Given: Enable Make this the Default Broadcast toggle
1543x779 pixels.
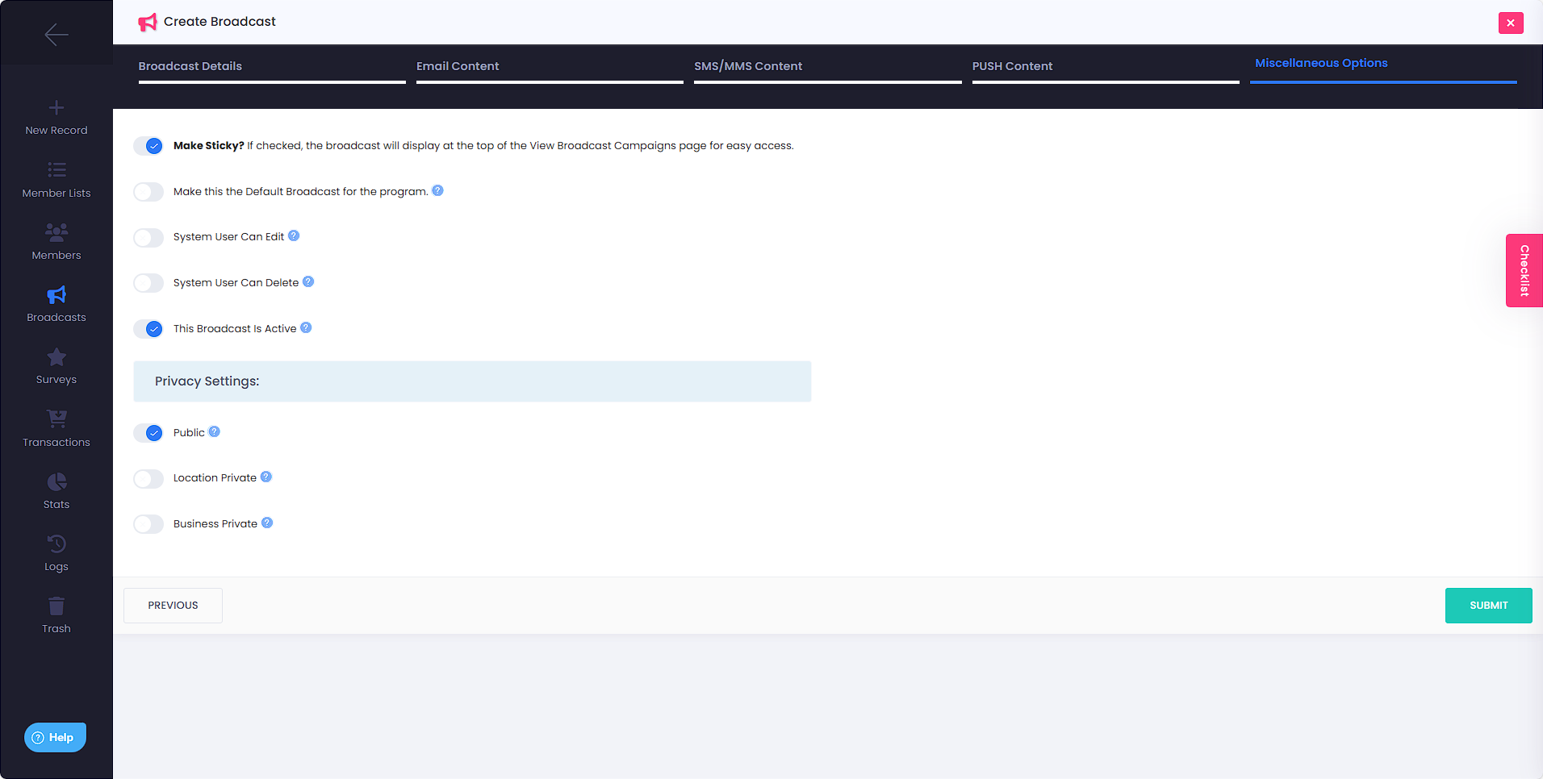Looking at the screenshot, I should point(148,192).
